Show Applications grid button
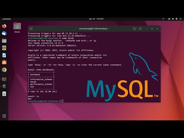This screenshot has width=184, height=138. (x=4, y=116)
